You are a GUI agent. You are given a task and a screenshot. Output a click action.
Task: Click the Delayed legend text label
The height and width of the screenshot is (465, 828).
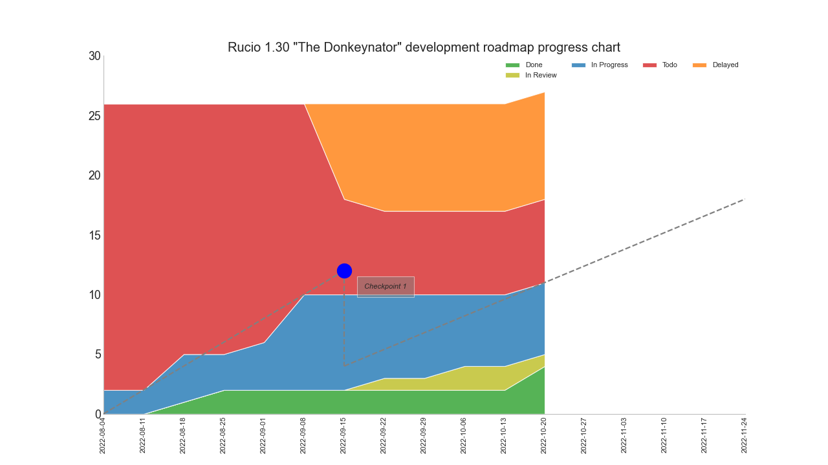pyautogui.click(x=725, y=65)
